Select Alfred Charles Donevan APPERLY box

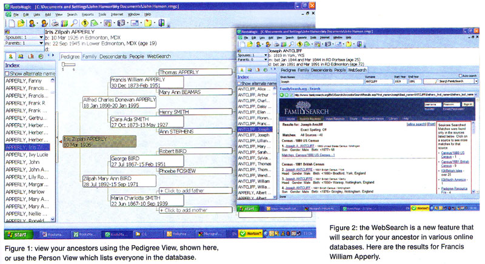tap(119, 103)
